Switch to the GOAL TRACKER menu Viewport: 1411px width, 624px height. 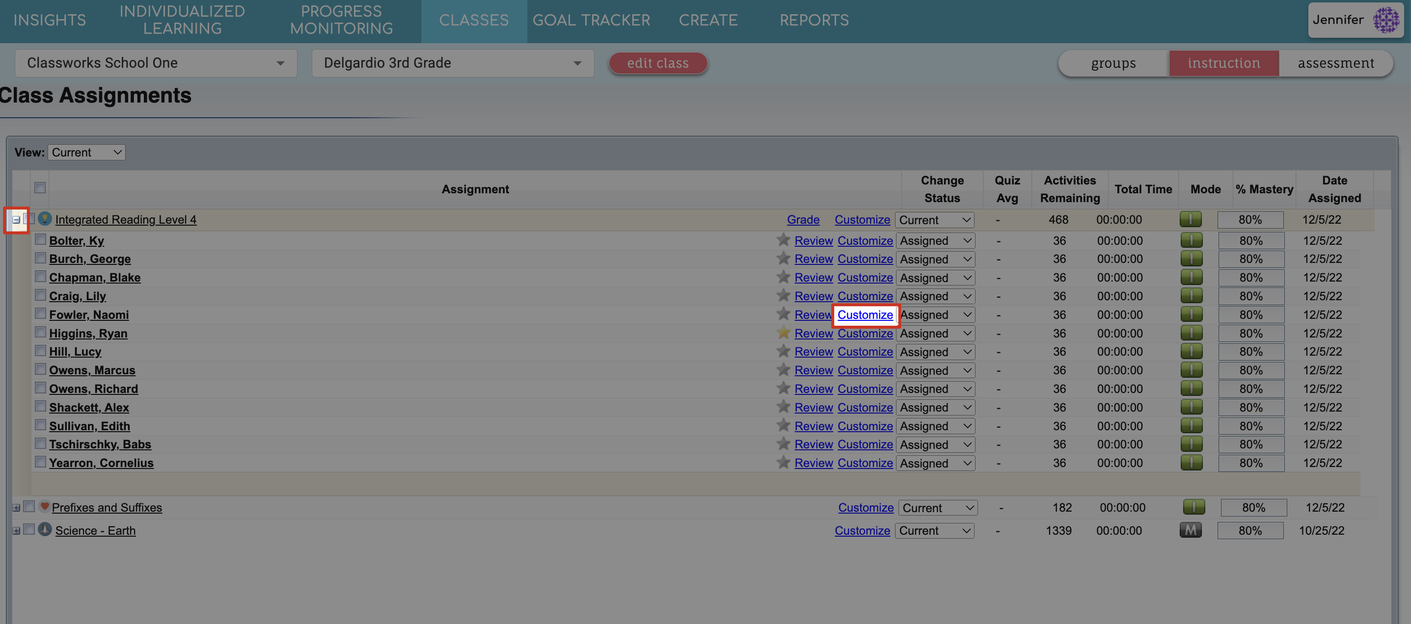coord(592,20)
